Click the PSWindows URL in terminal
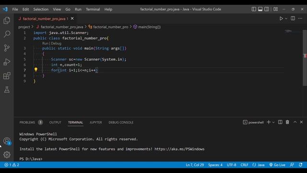The height and width of the screenshot is (173, 307). tap(179, 149)
